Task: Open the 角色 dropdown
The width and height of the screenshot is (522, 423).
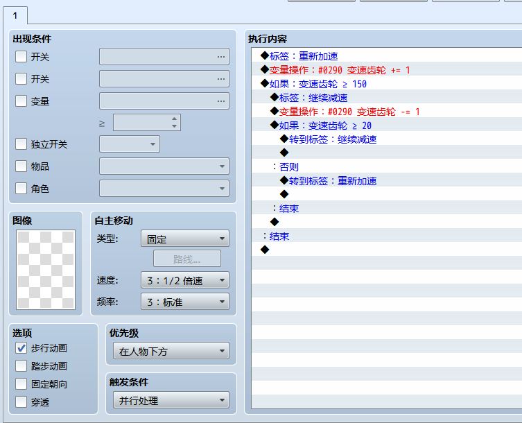Action: [x=164, y=188]
